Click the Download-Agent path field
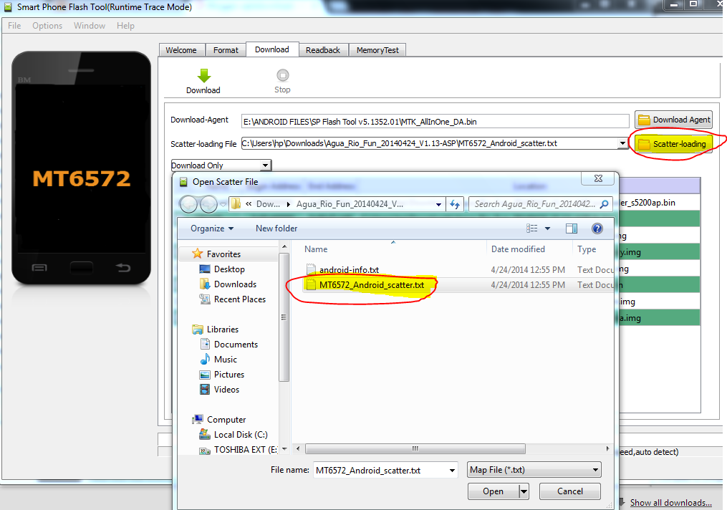Viewport: 727px width, 510px height. [x=435, y=122]
